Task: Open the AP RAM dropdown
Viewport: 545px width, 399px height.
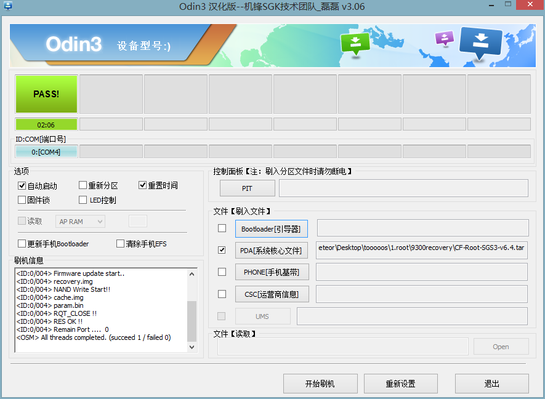Action: pyautogui.click(x=80, y=221)
